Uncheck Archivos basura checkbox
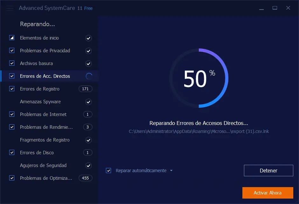The width and height of the screenshot is (299, 204). [12, 63]
